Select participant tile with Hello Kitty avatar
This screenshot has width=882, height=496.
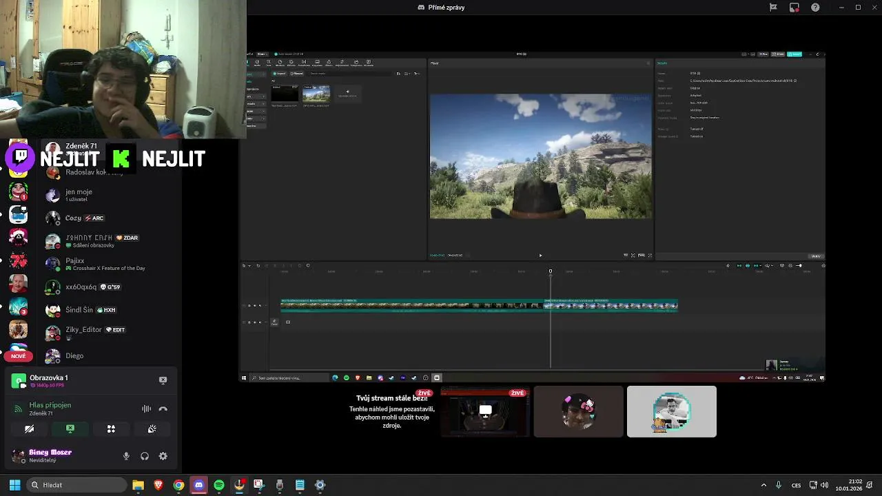pyautogui.click(x=578, y=411)
